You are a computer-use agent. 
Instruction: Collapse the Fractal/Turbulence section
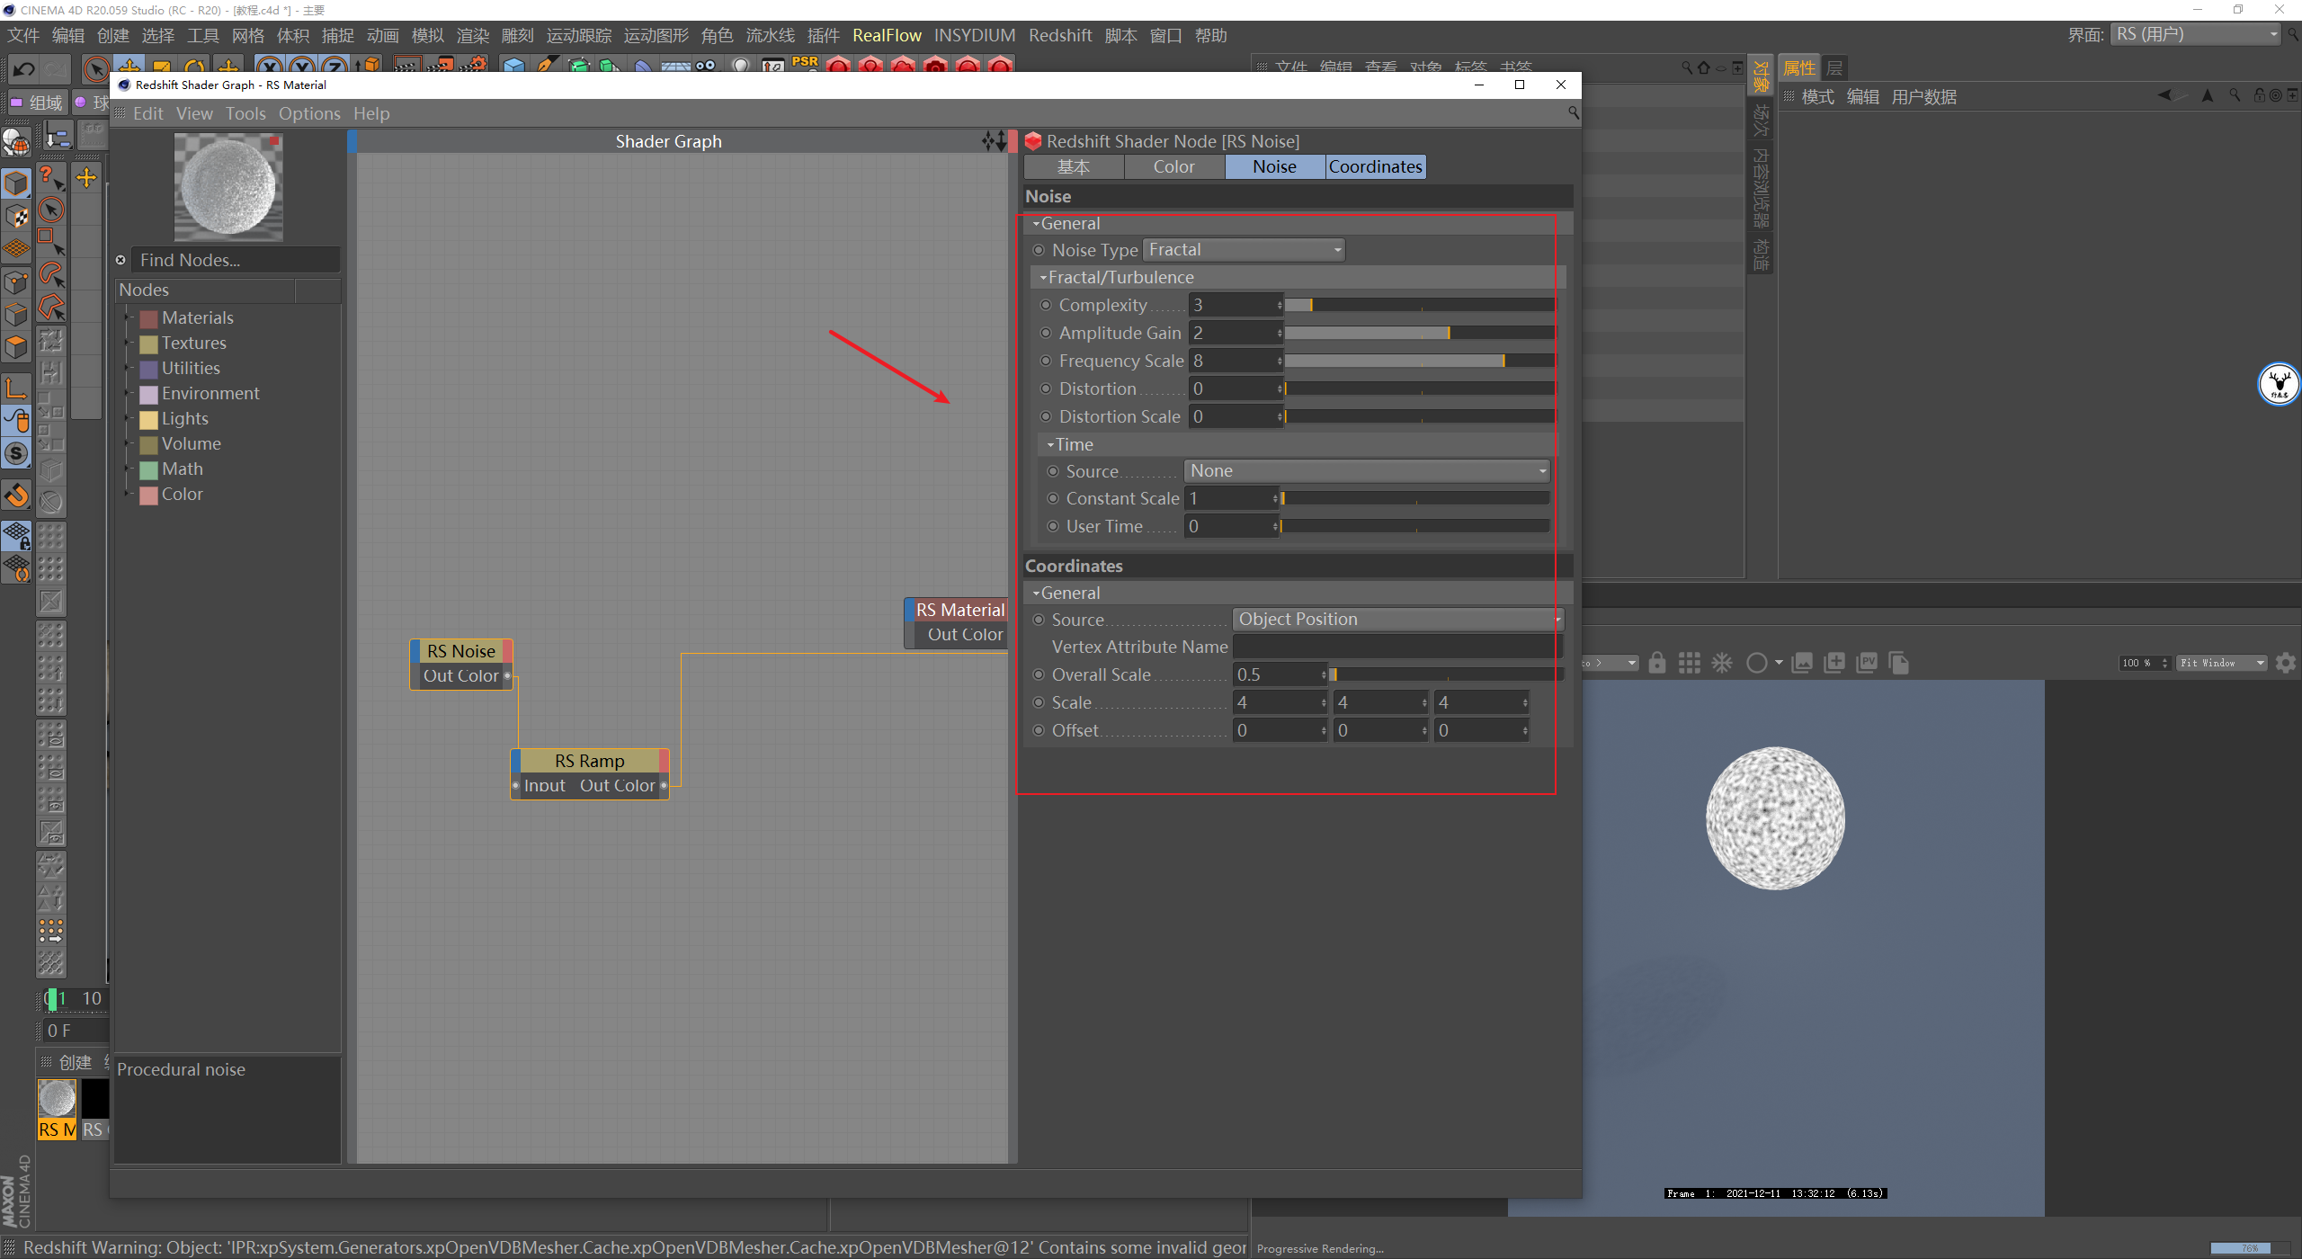click(x=1044, y=278)
